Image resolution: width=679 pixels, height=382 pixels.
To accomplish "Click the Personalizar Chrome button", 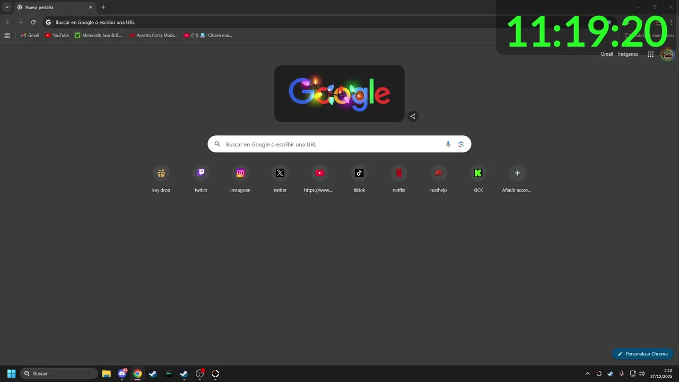I will (642, 354).
